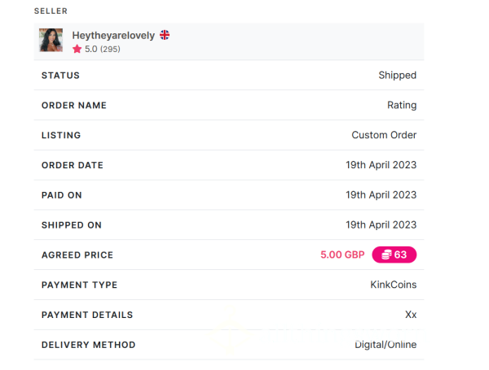489x370 pixels.
Task: Click the KinkCoins payment type value
Action: [394, 285]
